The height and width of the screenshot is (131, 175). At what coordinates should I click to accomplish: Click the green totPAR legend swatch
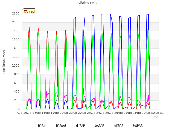pyautogui.click(x=129, y=126)
